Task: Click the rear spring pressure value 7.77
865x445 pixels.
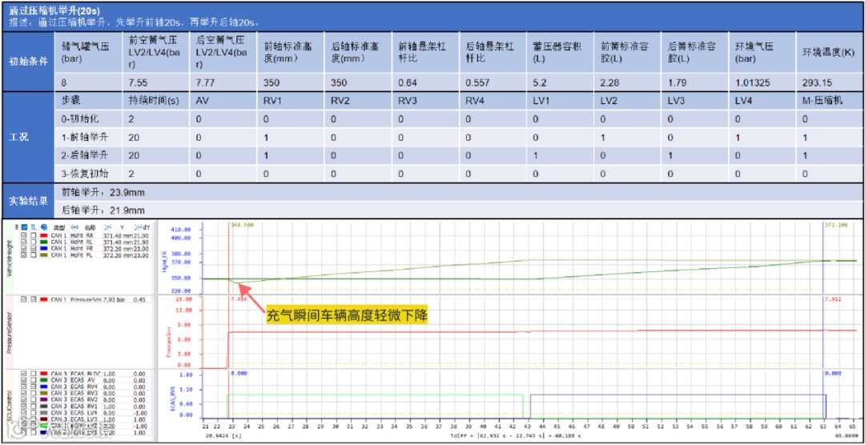Action: point(205,83)
